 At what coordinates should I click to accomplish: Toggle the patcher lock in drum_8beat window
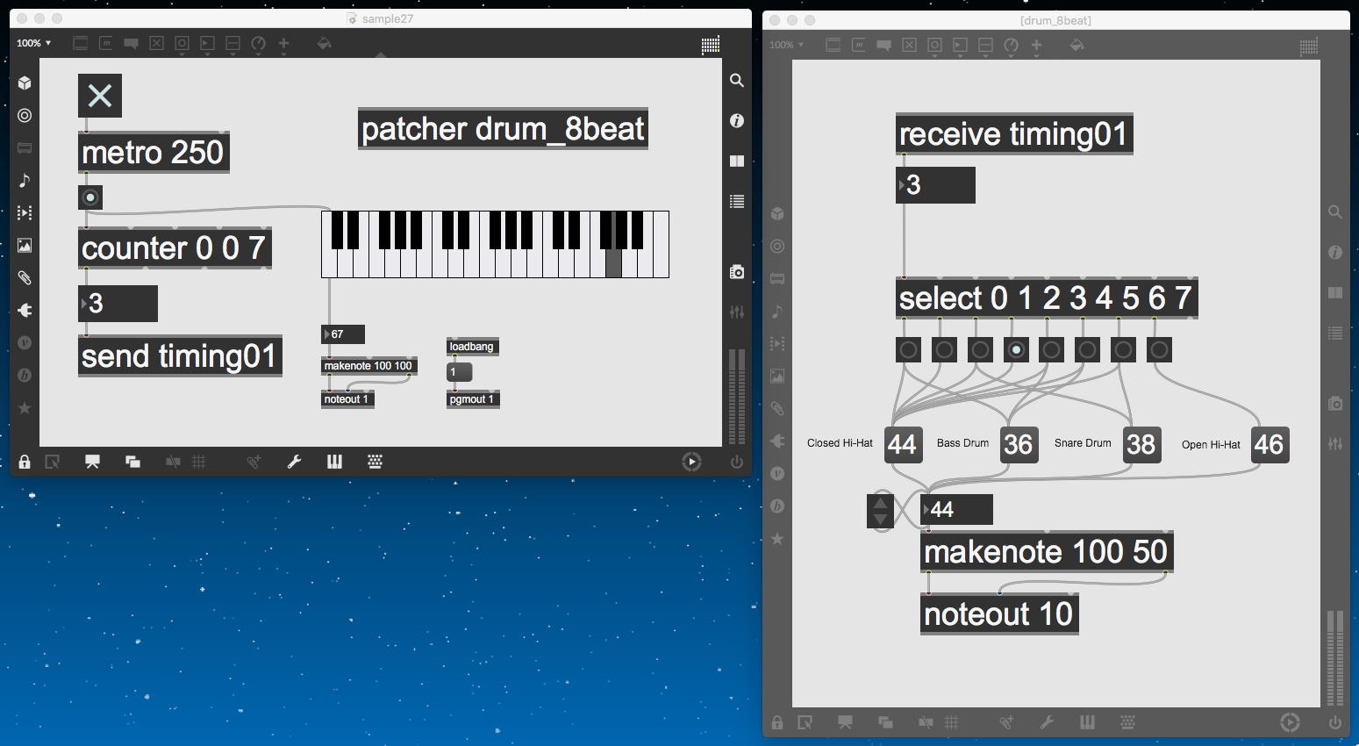click(x=777, y=722)
